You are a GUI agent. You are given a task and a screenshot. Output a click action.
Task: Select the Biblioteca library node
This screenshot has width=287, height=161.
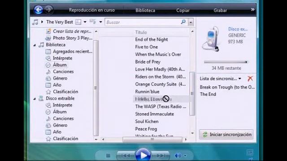pyautogui.click(x=56, y=45)
